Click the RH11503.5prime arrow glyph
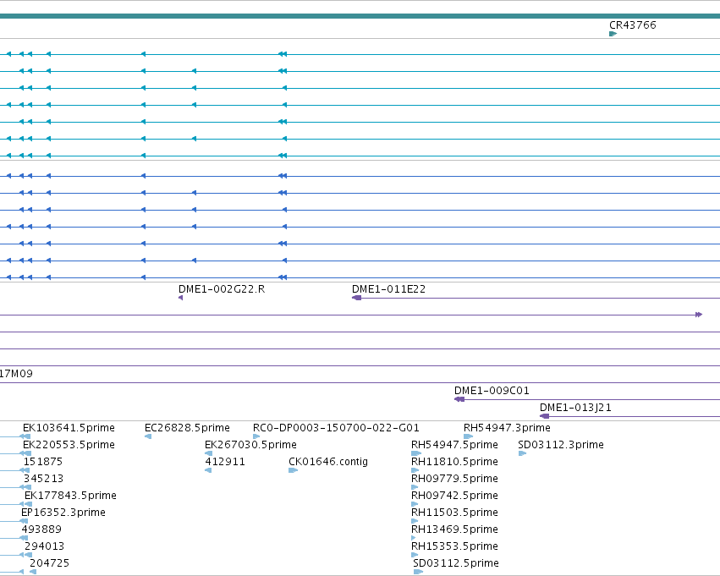720x576 pixels. [415, 521]
